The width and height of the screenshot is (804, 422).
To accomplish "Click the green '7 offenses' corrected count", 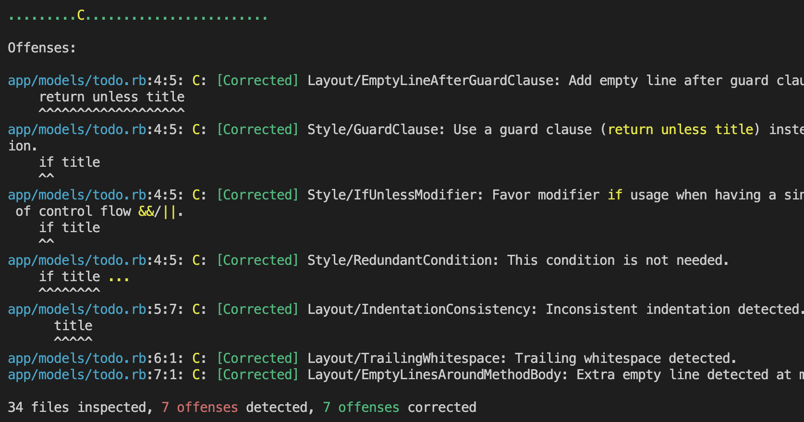I will click(x=361, y=408).
